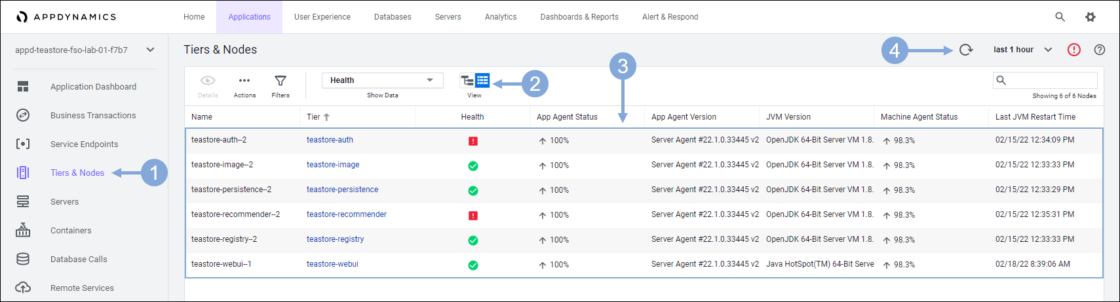Go to the Dashboards & Reports tab
This screenshot has width=1120, height=302.
(579, 17)
